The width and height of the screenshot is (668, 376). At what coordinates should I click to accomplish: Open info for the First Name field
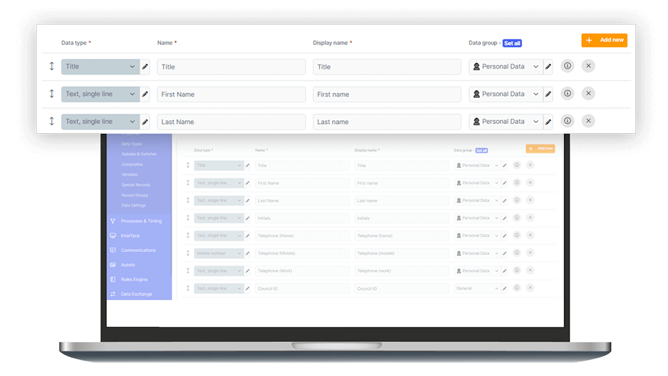[567, 93]
